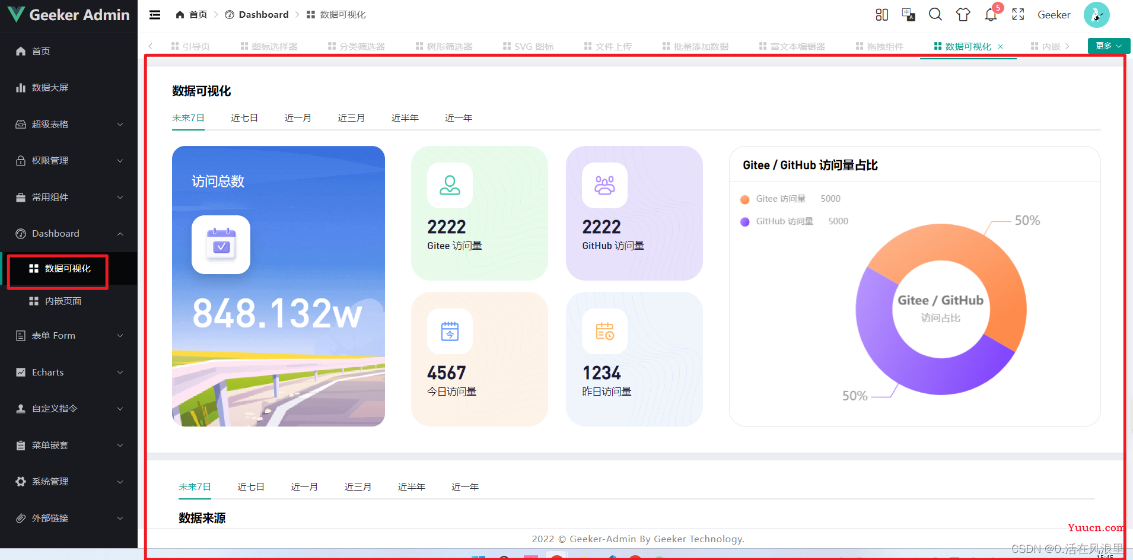This screenshot has height=560, width=1133.
Task: Toggle fullscreen with the expand icon
Action: point(1018,15)
